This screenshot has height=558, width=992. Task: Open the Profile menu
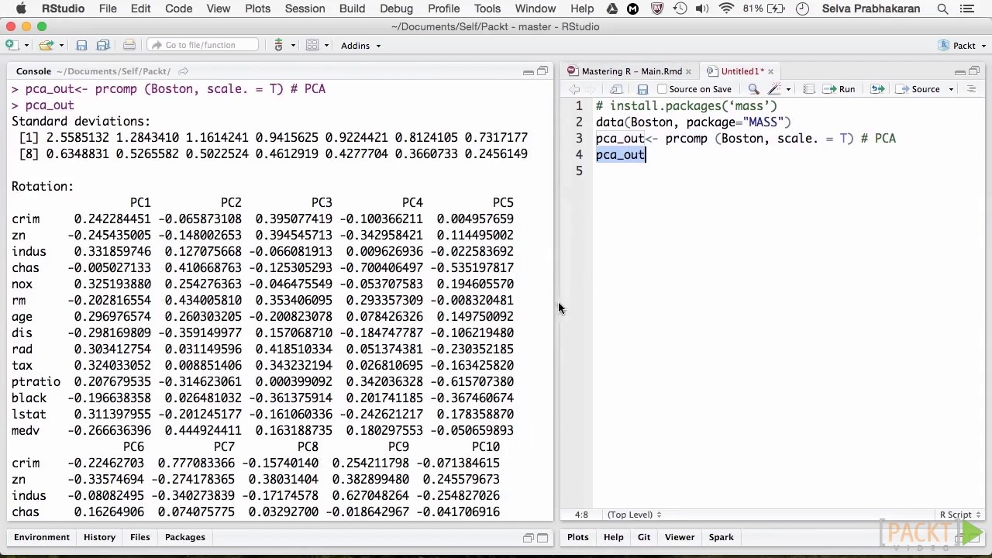(444, 9)
